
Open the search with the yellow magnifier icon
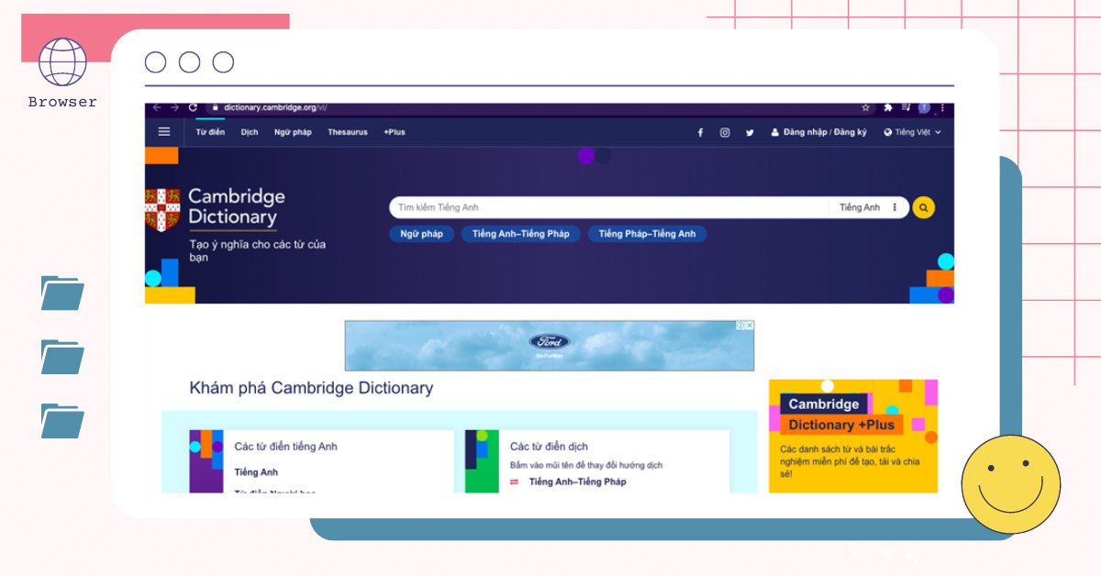click(x=923, y=207)
